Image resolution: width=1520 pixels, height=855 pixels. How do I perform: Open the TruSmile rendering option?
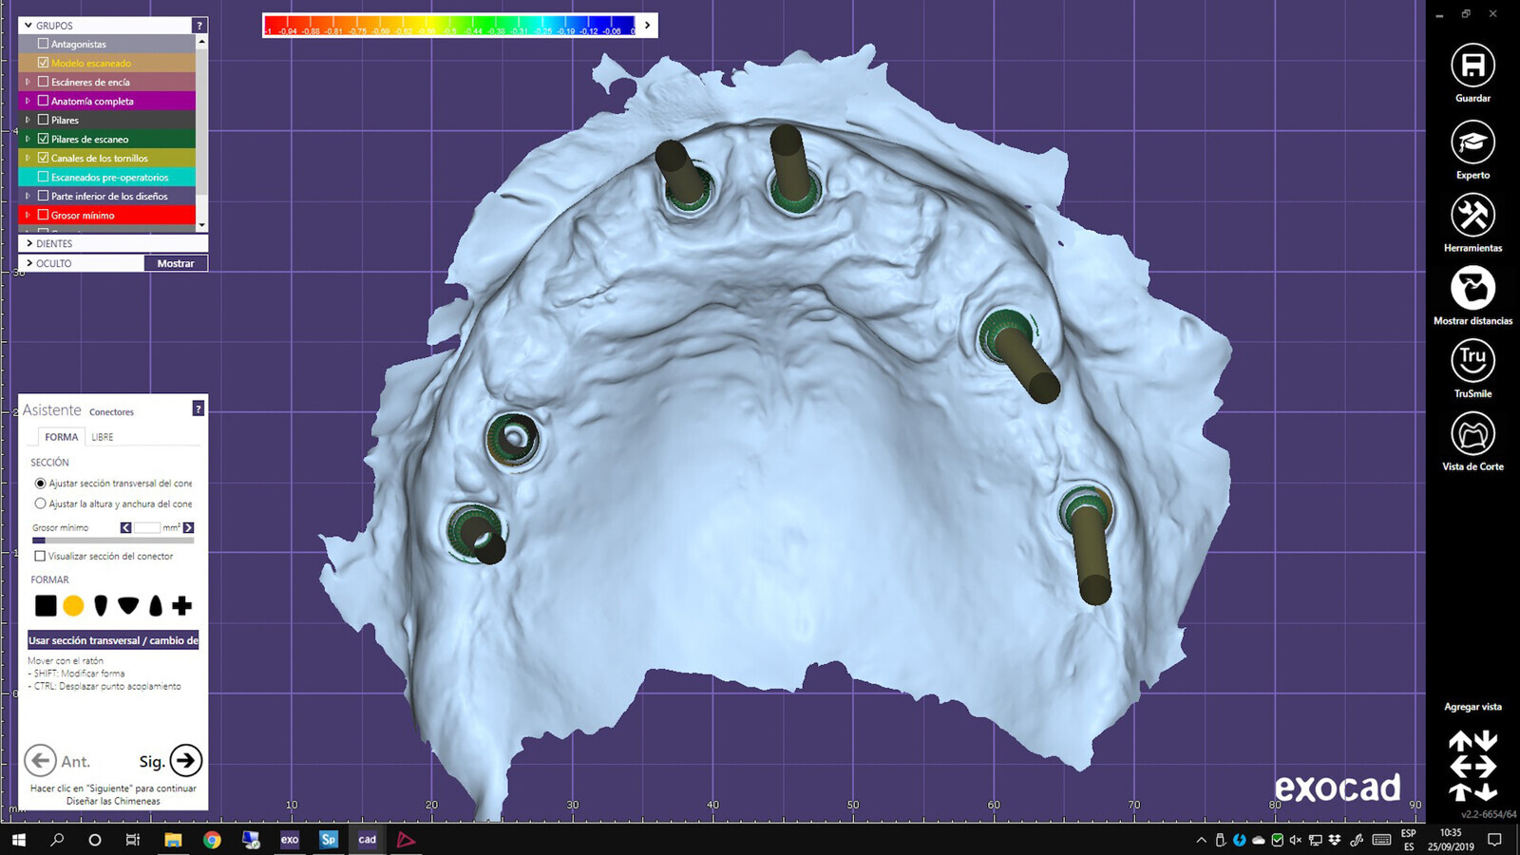[x=1472, y=361]
